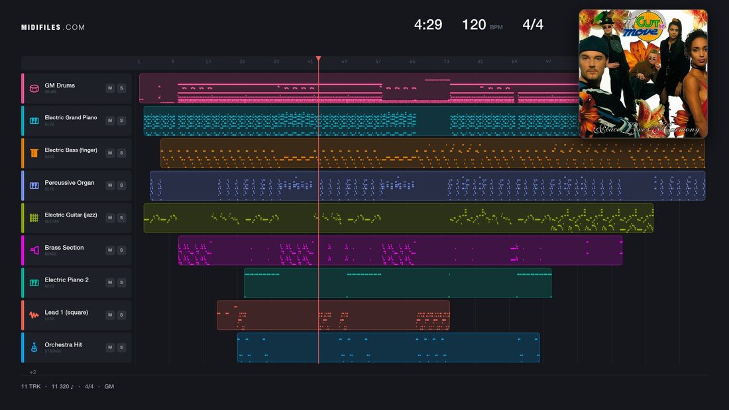The width and height of the screenshot is (729, 410).
Task: Solo the GM Drums track
Action: 121,88
